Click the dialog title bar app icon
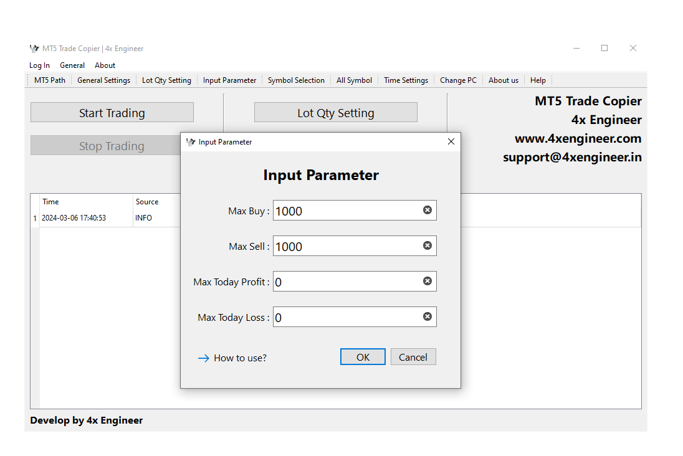 pos(191,142)
